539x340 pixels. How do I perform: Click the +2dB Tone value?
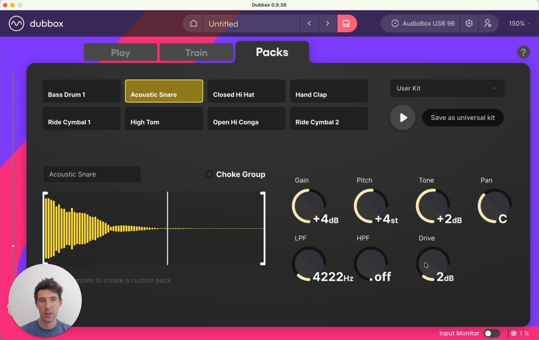(449, 219)
